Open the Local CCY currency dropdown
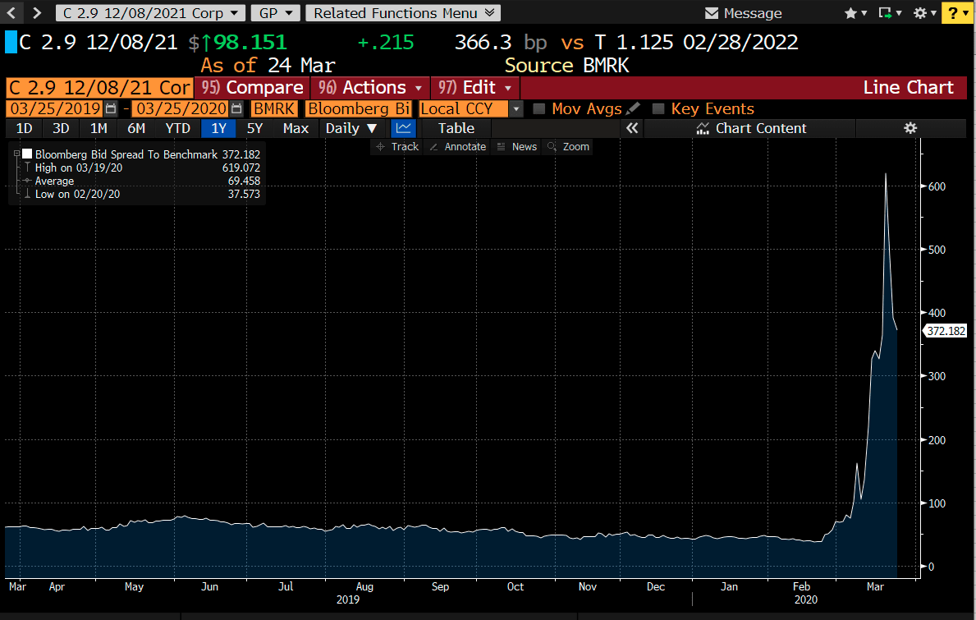The height and width of the screenshot is (620, 976). [x=516, y=108]
